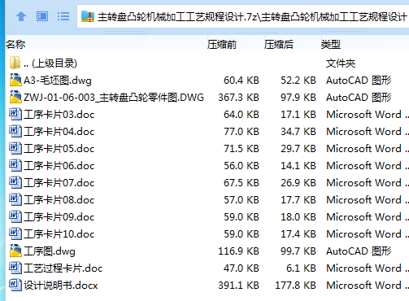Sort by 压缩前 column header
Screen dimensions: 409x301
[x=222, y=44]
